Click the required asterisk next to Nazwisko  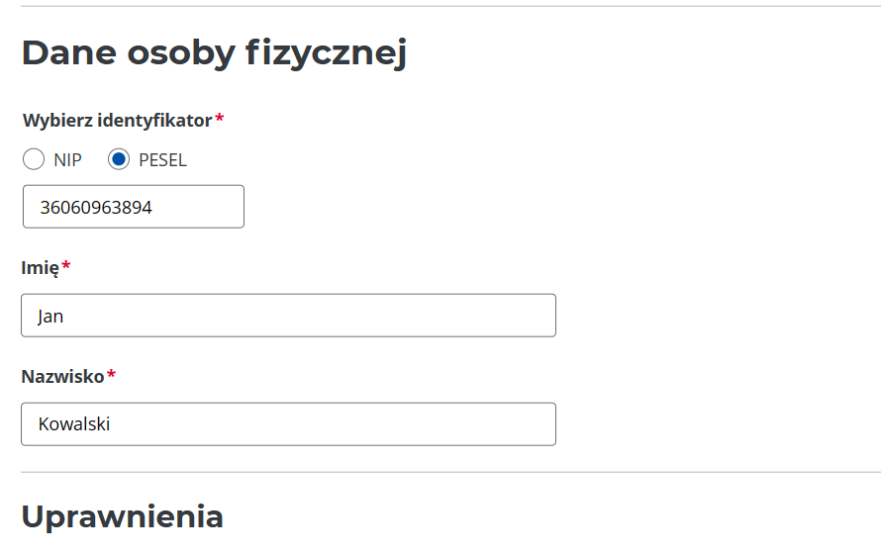pyautogui.click(x=112, y=374)
